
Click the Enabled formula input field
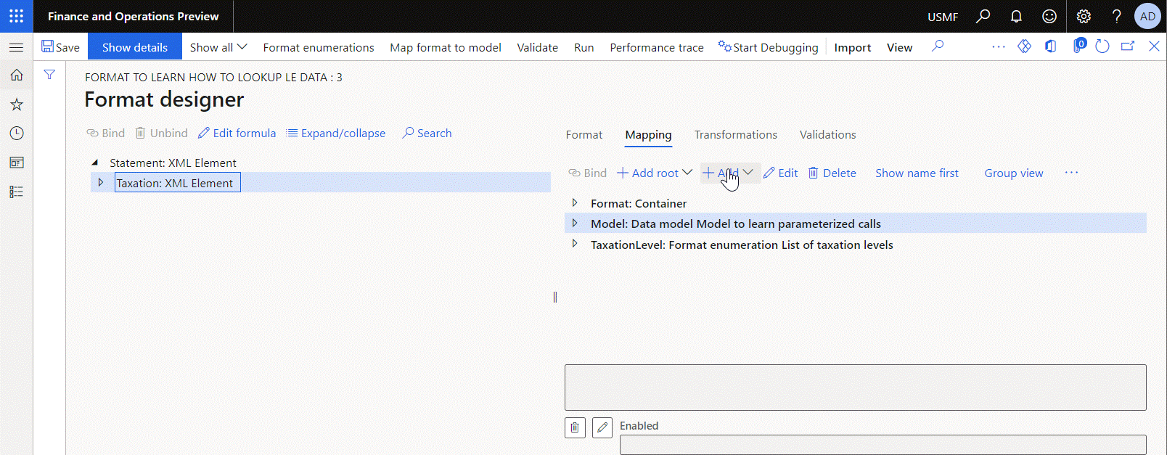(883, 444)
